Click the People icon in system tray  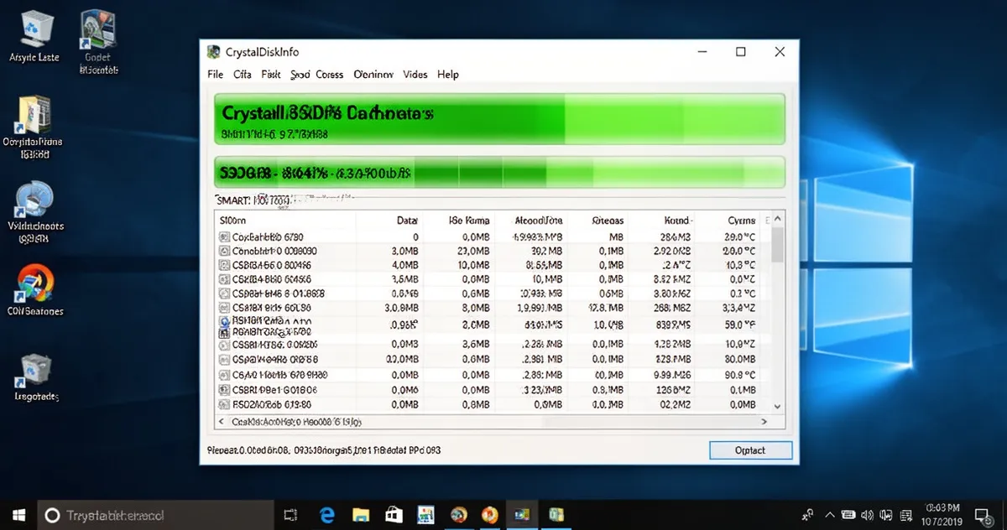pyautogui.click(x=807, y=515)
